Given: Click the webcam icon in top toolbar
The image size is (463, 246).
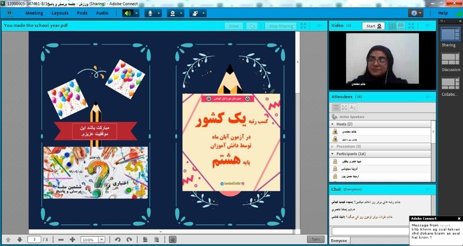Looking at the screenshot, I should tap(172, 13).
